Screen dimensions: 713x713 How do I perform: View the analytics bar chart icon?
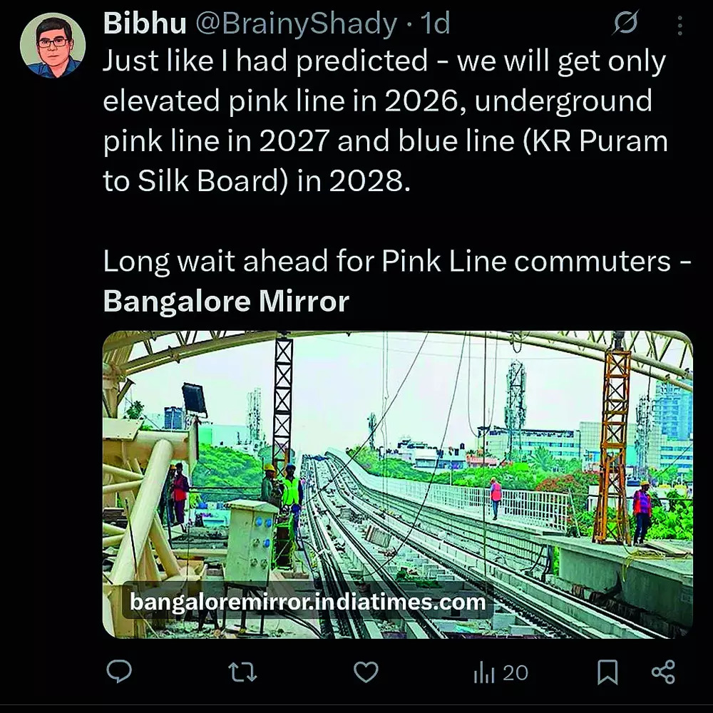point(484,672)
